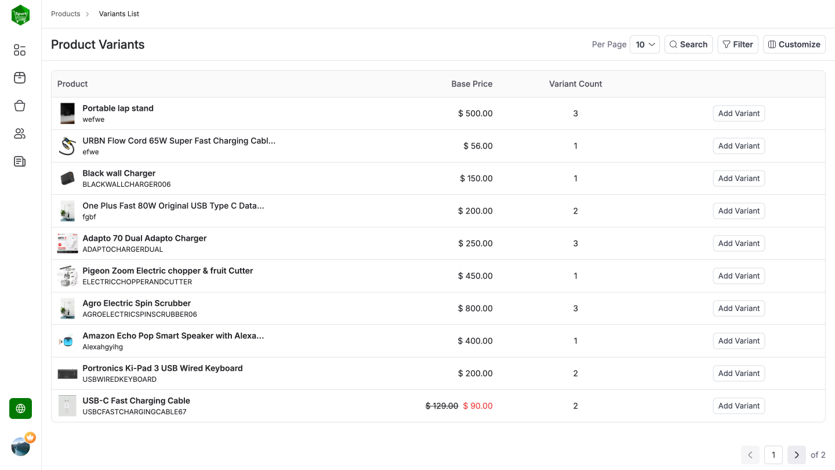Viewport: 835px width, 470px height.
Task: Open Search using the magnifier icon
Action: [688, 44]
